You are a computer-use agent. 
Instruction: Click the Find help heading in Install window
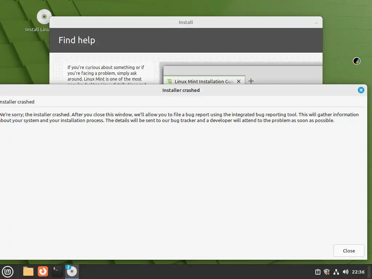click(77, 40)
